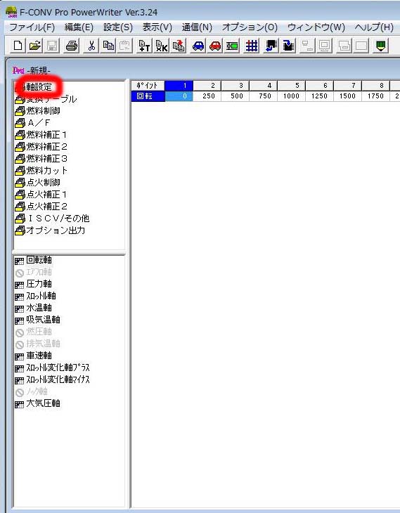This screenshot has width=400, height=513.
Task: Select 圧力軸 in the axis list
Action: (x=33, y=284)
